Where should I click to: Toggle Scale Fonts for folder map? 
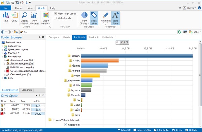tap(115, 18)
